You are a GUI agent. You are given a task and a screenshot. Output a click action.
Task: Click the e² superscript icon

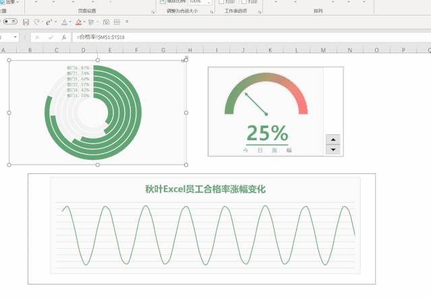[49, 22]
